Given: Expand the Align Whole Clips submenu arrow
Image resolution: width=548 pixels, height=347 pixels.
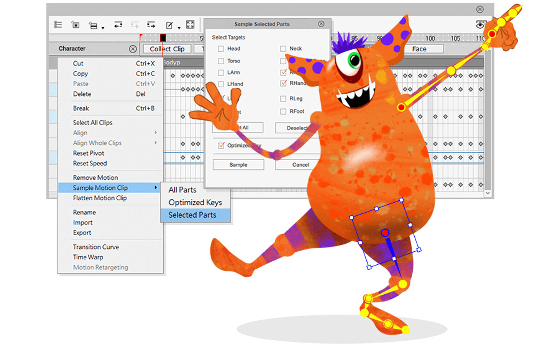Looking at the screenshot, I should click(156, 143).
